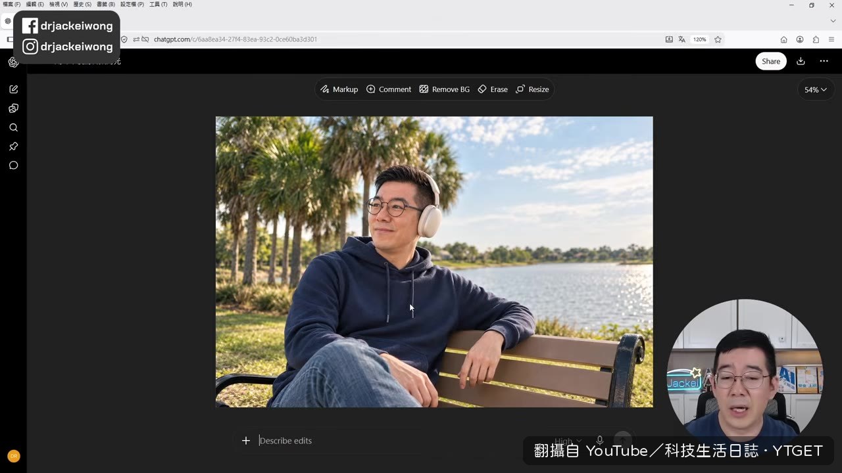This screenshot has height=473, width=842.
Task: Click the translate page icon
Action: (x=682, y=39)
